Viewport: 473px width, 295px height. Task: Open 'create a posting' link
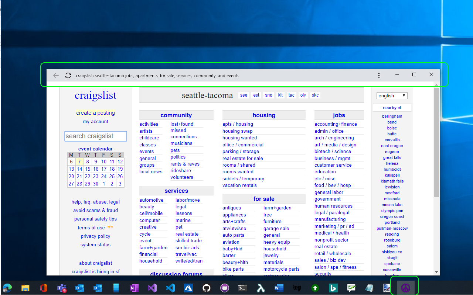96,113
